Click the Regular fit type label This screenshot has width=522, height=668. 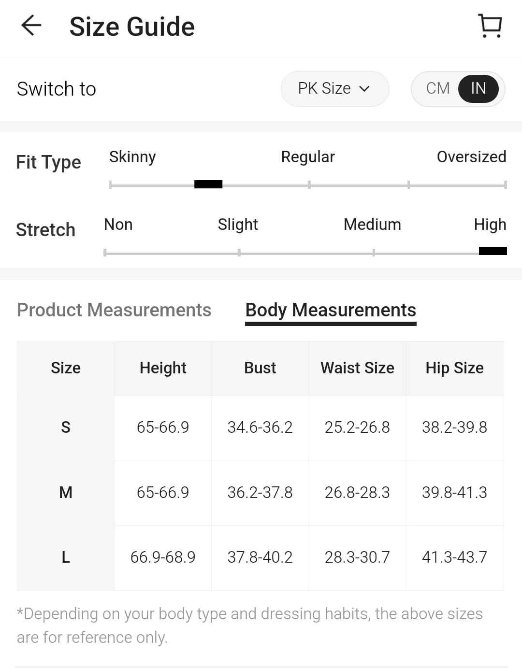[308, 157]
